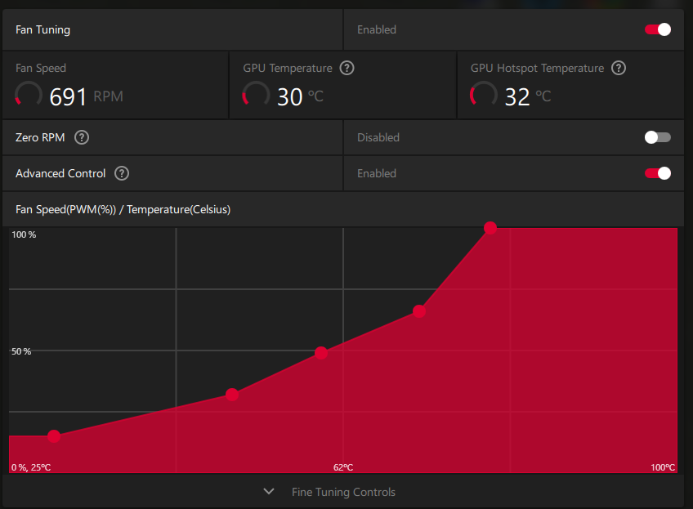Expand Fine Tuning Controls chevron
Viewport: 693px width, 509px height.
tap(269, 491)
